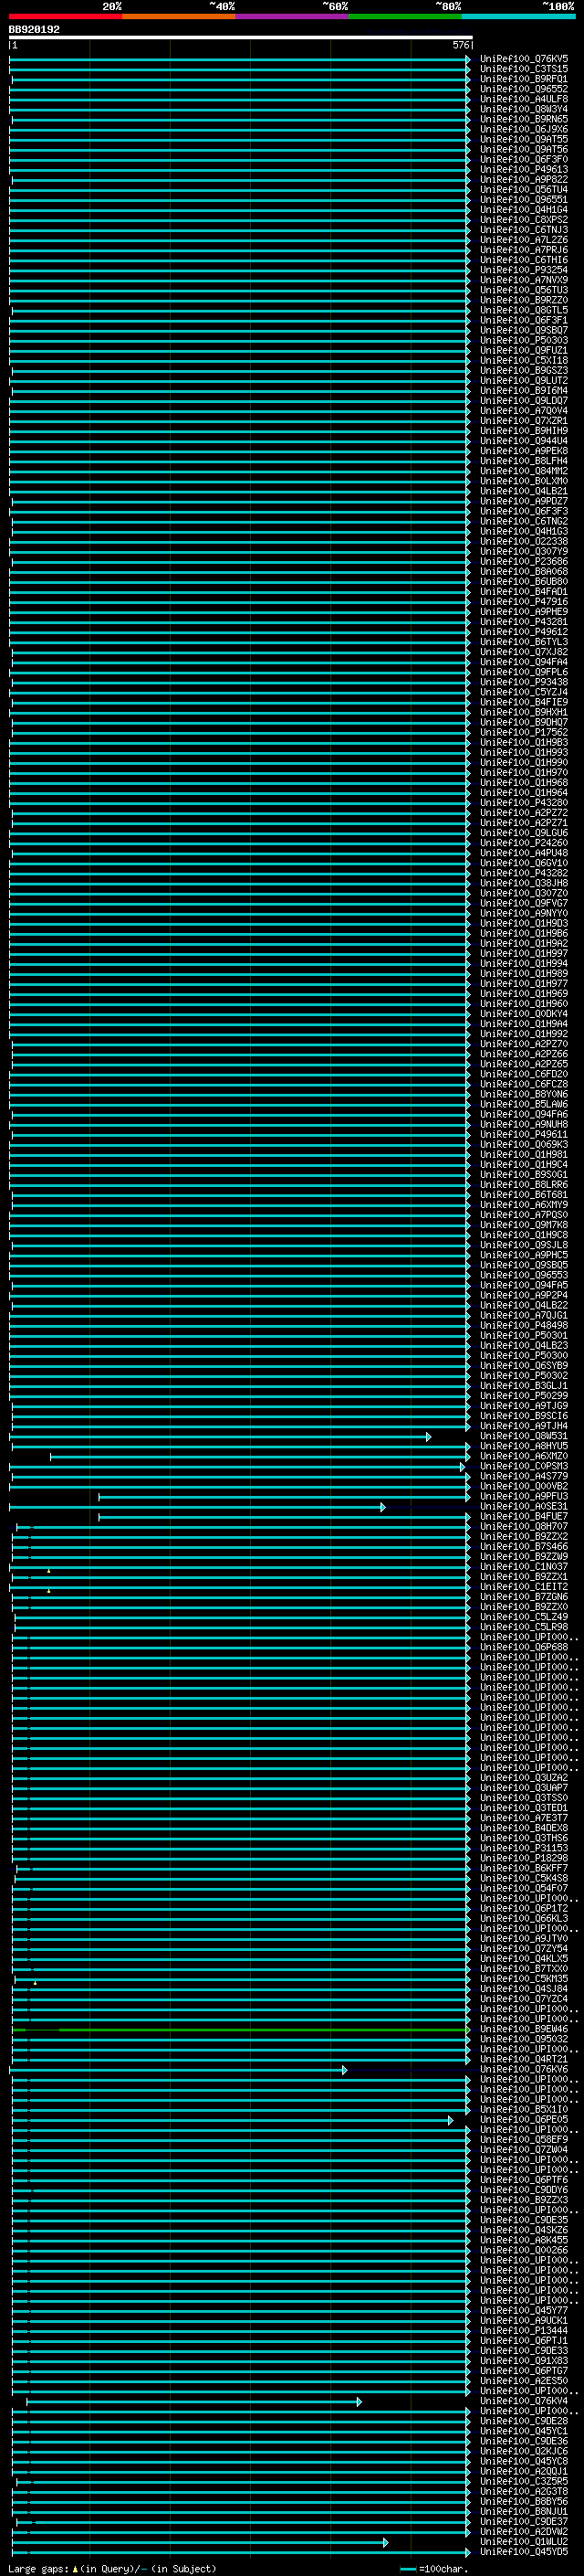
Task: Select hit UniRef100_P13444
Action: pos(524,2330)
